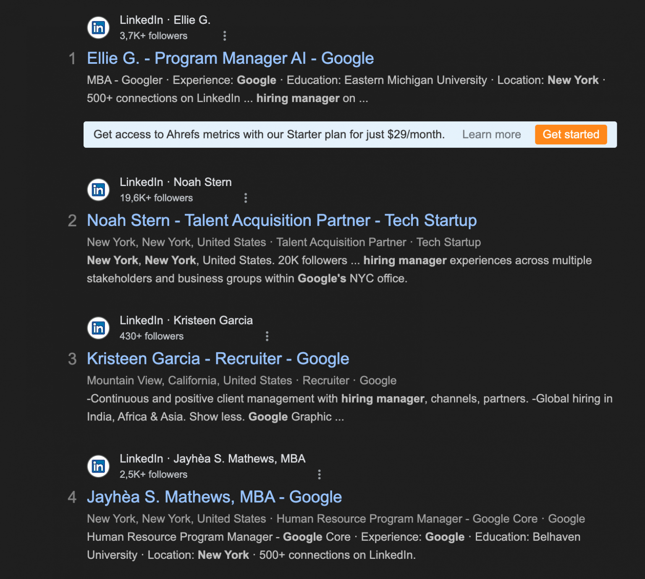The height and width of the screenshot is (579, 645).
Task: Click the LinkedIn · Kristeen Garcia source label
Action: point(186,320)
